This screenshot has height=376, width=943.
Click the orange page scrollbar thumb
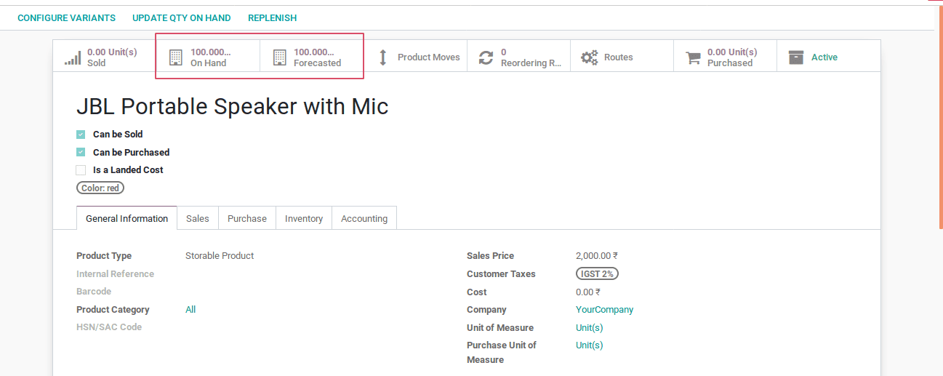[941, 117]
